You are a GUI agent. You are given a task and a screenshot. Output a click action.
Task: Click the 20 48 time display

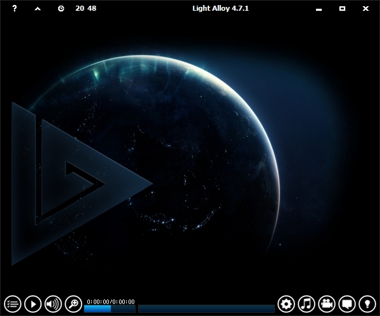85,8
